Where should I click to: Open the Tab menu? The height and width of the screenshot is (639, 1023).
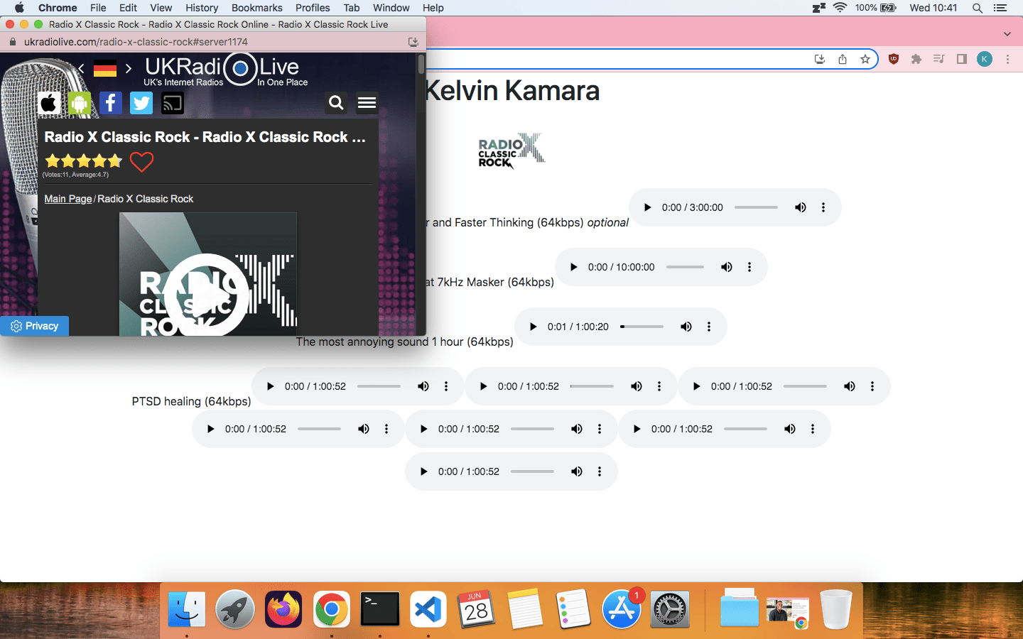click(352, 8)
